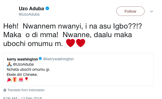Click the second red heart emoji

[x=81, y=43]
